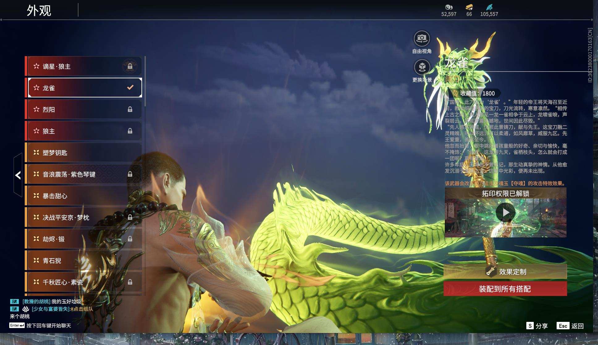Click the equipped checkmark on 龙雀 row

coord(130,88)
